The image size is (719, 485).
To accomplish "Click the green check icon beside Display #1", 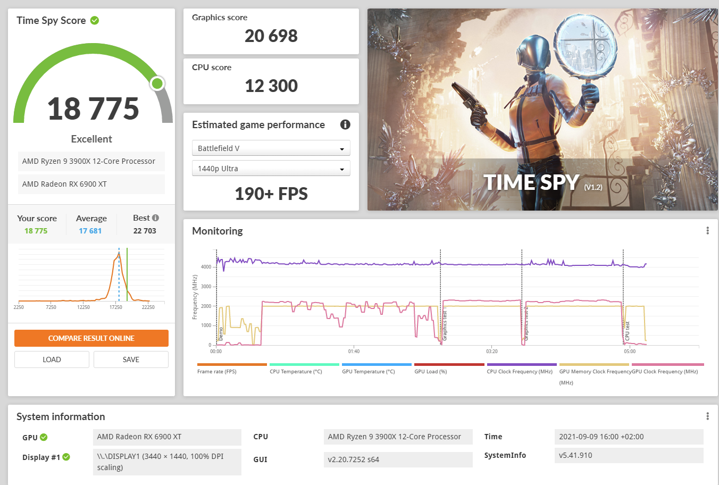I will coord(66,457).
